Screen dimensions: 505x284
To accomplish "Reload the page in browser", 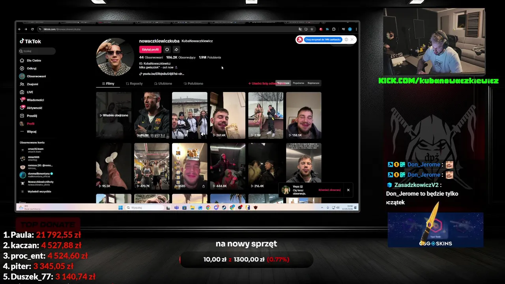I will click(33, 29).
